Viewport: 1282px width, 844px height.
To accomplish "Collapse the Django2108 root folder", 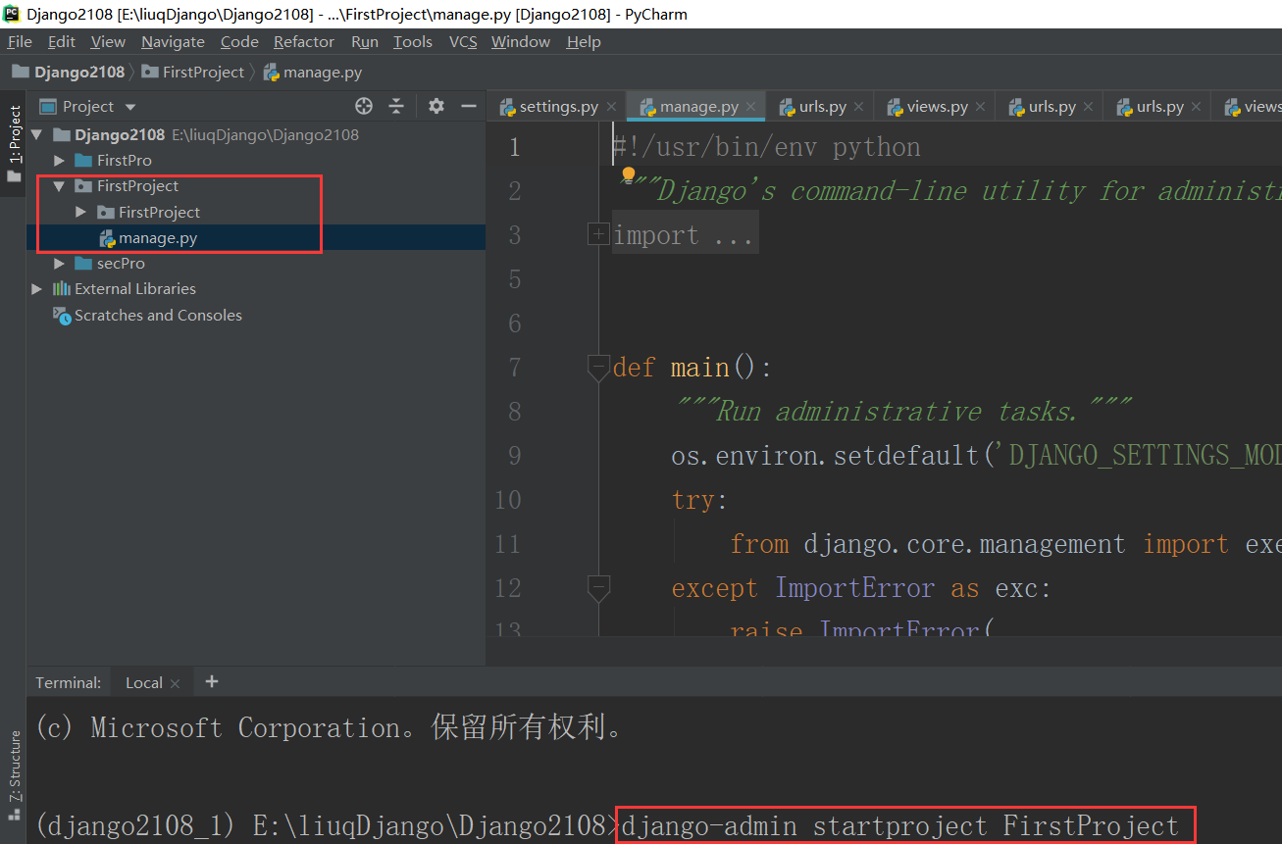I will pos(37,134).
